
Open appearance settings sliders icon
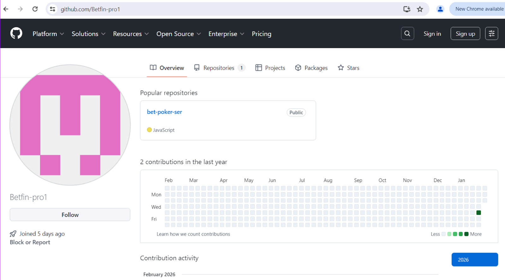click(x=492, y=33)
